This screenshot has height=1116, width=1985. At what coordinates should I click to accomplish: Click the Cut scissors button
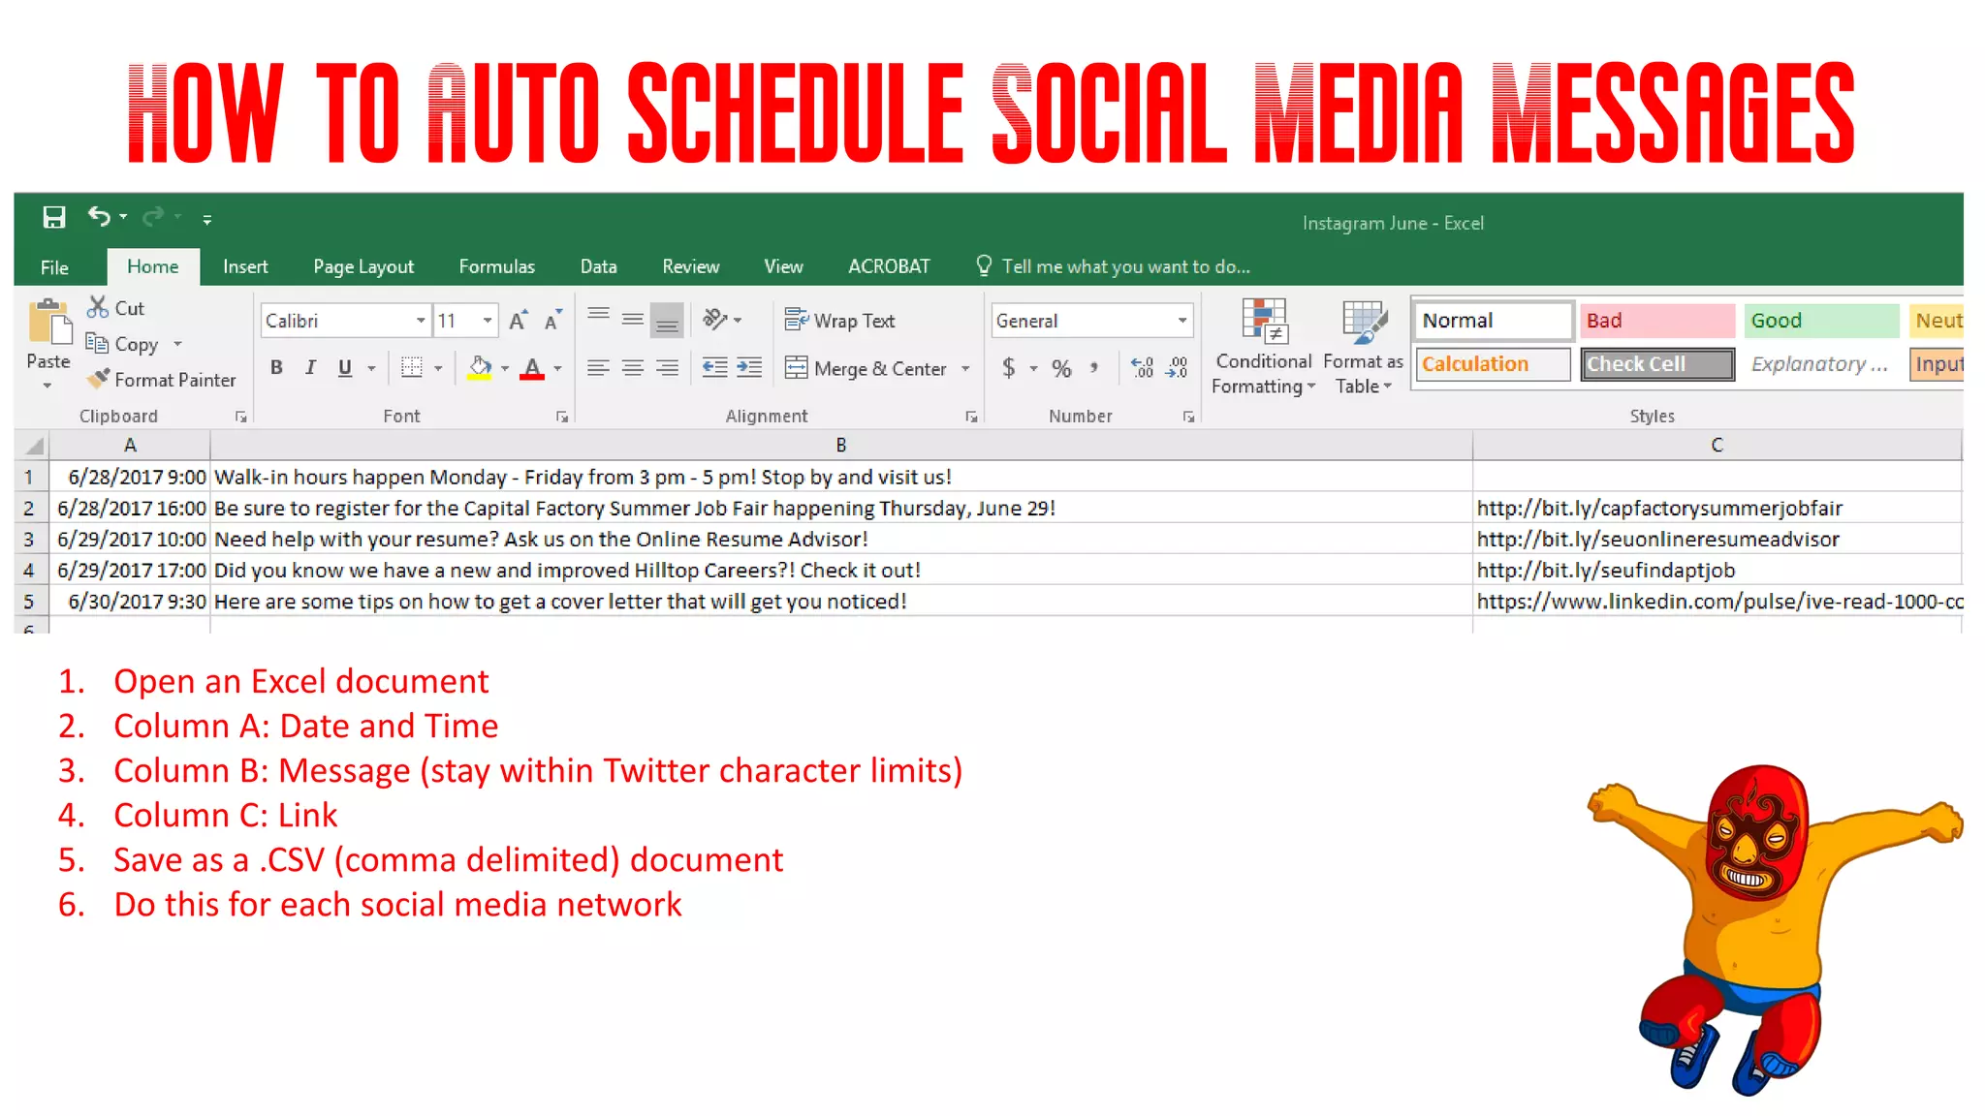115,308
